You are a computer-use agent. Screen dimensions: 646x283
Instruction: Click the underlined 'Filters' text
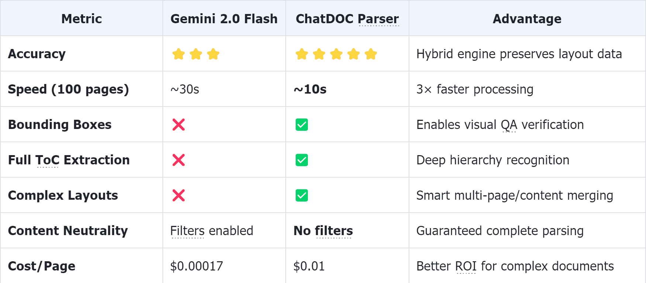pos(188,231)
